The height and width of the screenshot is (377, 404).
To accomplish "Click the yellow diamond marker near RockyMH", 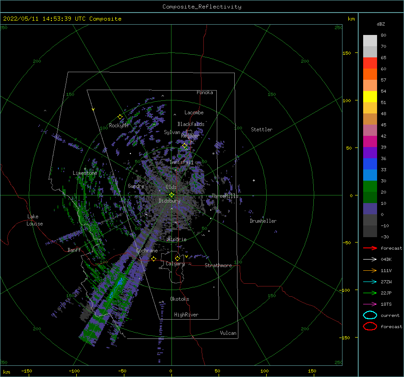I will point(120,117).
